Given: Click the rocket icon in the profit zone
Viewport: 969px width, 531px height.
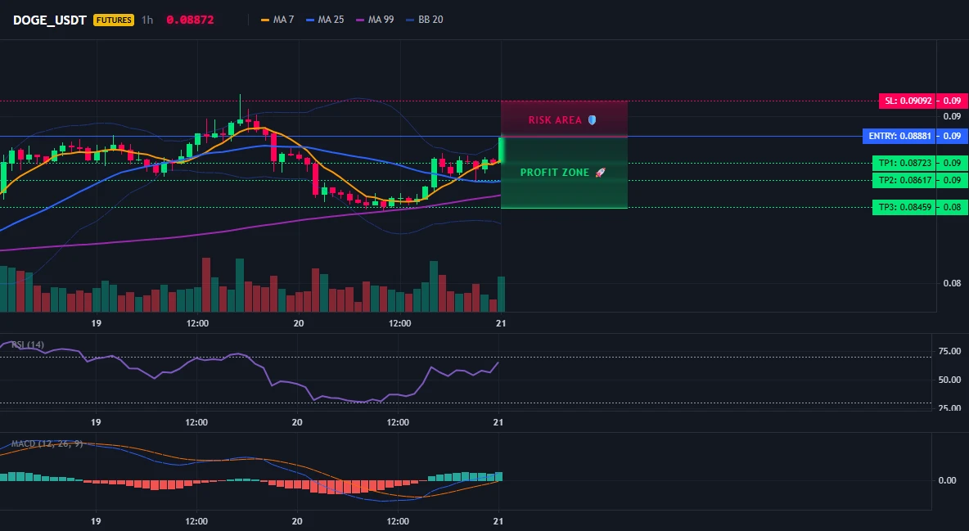Looking at the screenshot, I should click(x=600, y=173).
